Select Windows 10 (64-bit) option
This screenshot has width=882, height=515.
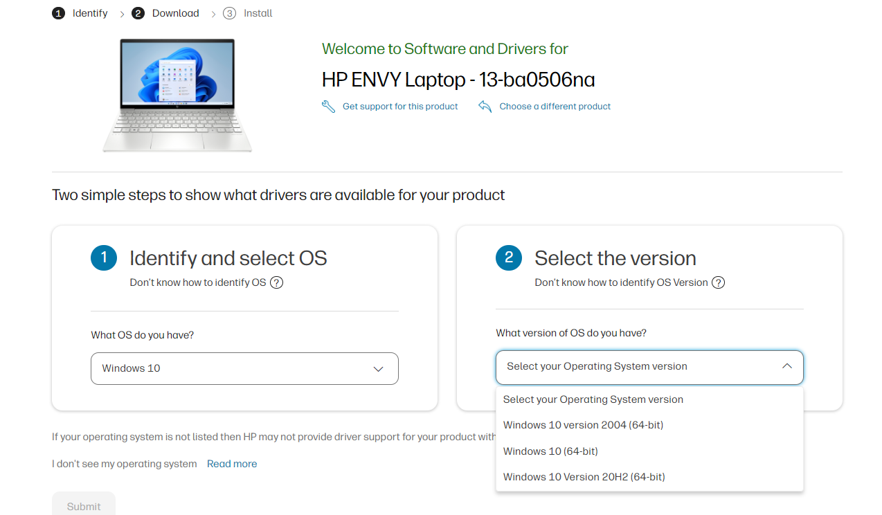coord(550,451)
